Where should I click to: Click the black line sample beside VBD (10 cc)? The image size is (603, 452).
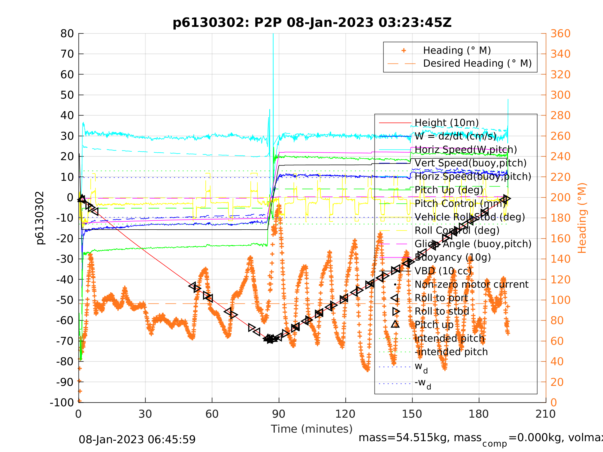pyautogui.click(x=395, y=271)
